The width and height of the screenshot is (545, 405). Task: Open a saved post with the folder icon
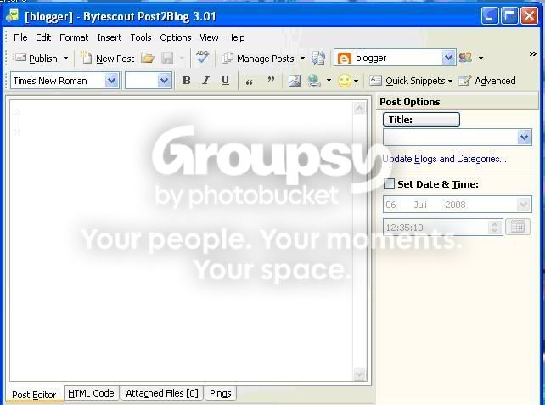pos(148,59)
